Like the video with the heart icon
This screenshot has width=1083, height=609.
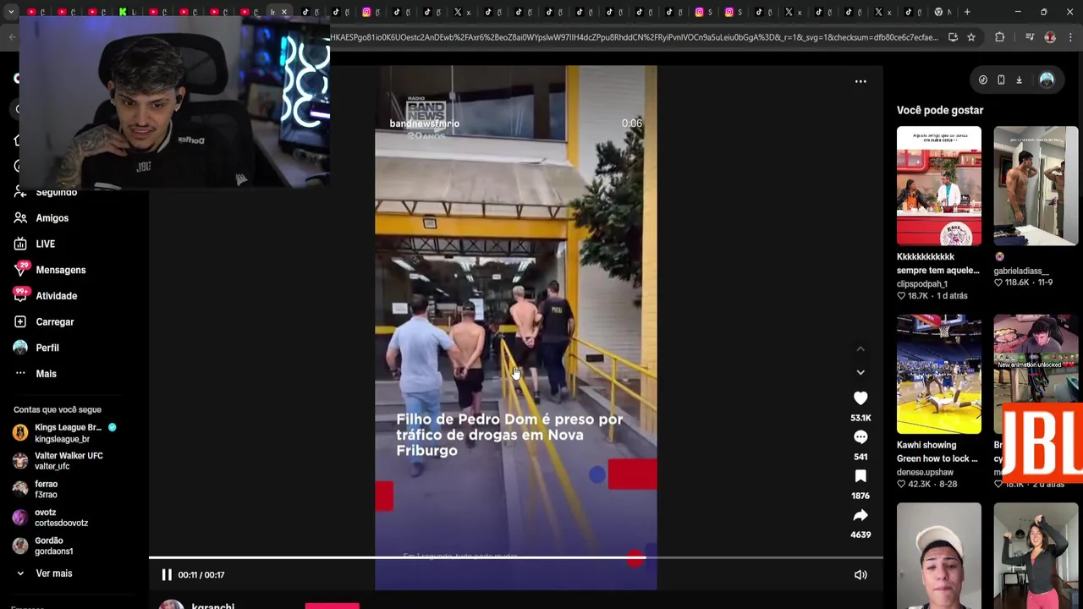pyautogui.click(x=860, y=398)
